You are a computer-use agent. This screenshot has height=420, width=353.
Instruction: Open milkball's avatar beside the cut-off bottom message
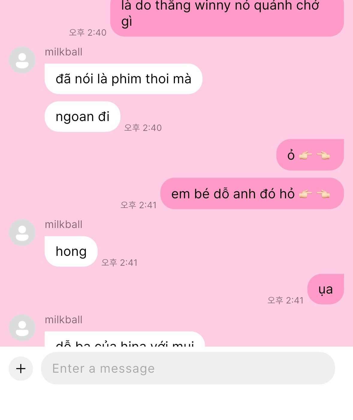(x=22, y=328)
